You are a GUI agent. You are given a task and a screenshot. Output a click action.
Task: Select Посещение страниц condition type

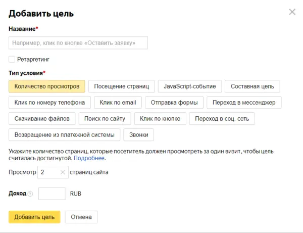tap(121, 86)
